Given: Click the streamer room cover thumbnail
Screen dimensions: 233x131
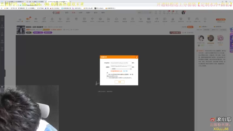Looking at the screenshot, I should pyautogui.click(x=21, y=30).
